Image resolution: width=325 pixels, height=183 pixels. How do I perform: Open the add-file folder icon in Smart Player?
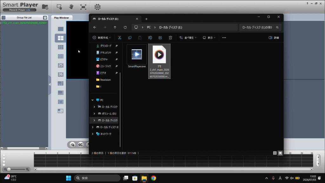click(45, 7)
